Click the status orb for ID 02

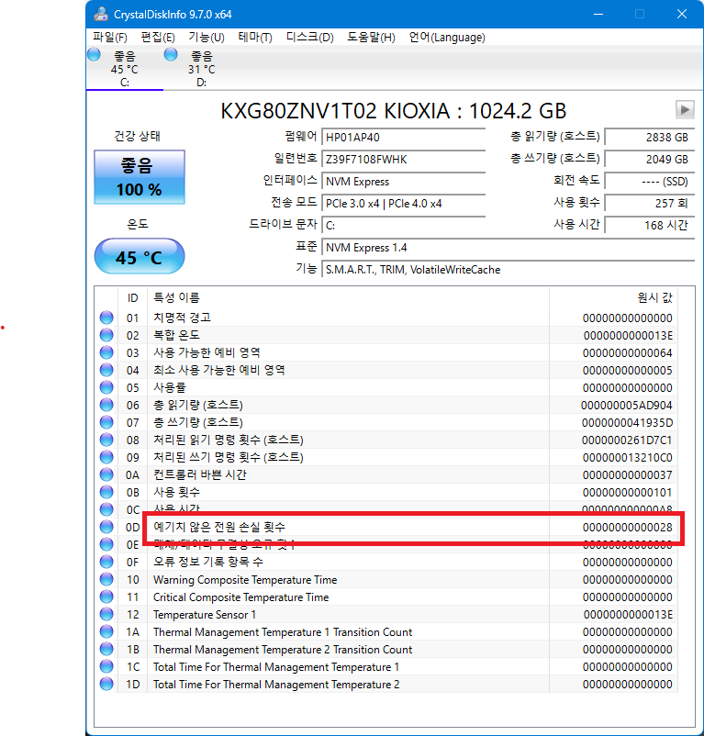pos(106,335)
